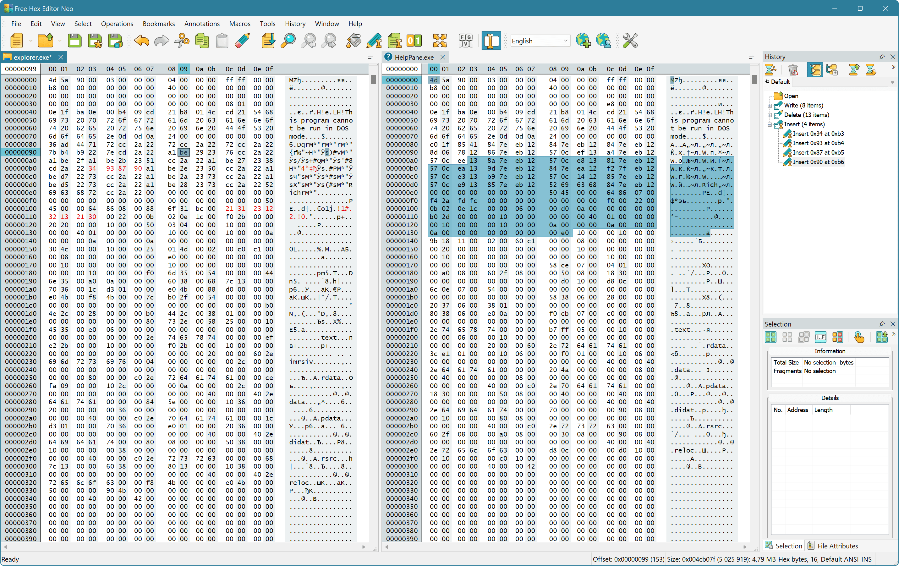The width and height of the screenshot is (899, 566).
Task: Switch to the explorer.exe tab
Action: 31,57
